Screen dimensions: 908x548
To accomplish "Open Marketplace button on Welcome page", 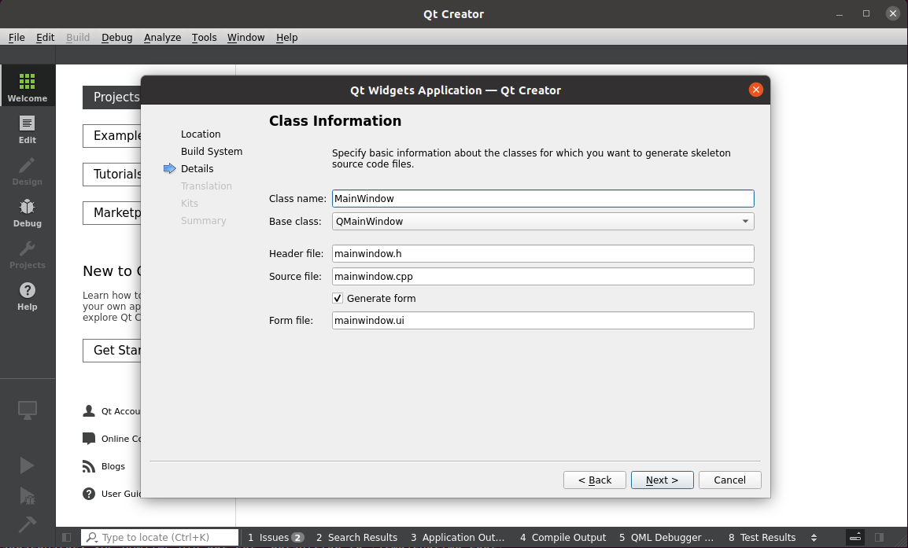I will click(x=112, y=212).
